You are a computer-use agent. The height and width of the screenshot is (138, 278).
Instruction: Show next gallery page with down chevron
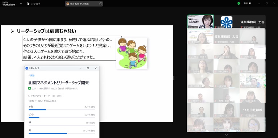point(226,135)
